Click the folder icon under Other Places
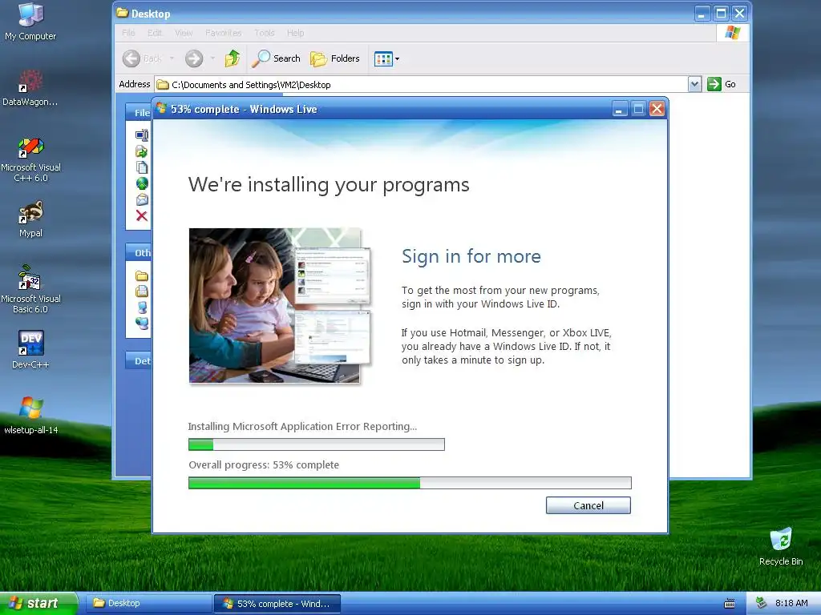The width and height of the screenshot is (821, 615). tap(141, 275)
